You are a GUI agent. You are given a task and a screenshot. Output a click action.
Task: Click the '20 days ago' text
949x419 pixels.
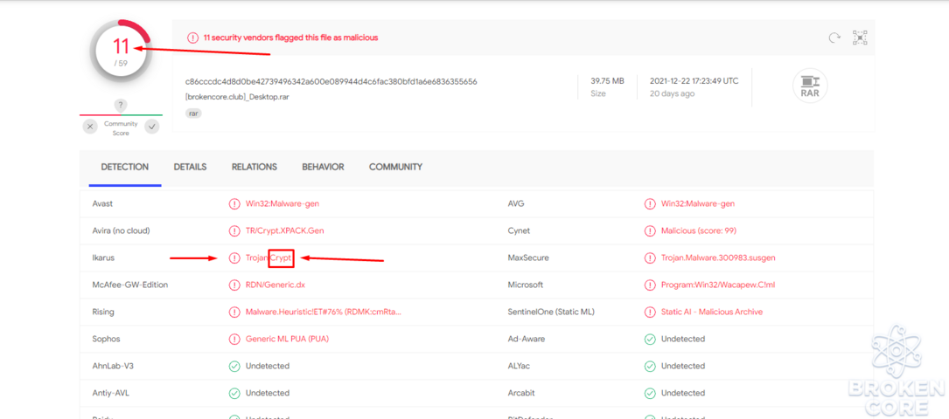click(x=672, y=93)
